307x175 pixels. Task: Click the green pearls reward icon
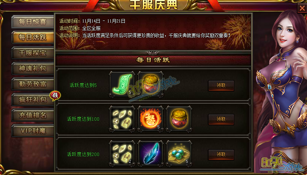pos(179,153)
